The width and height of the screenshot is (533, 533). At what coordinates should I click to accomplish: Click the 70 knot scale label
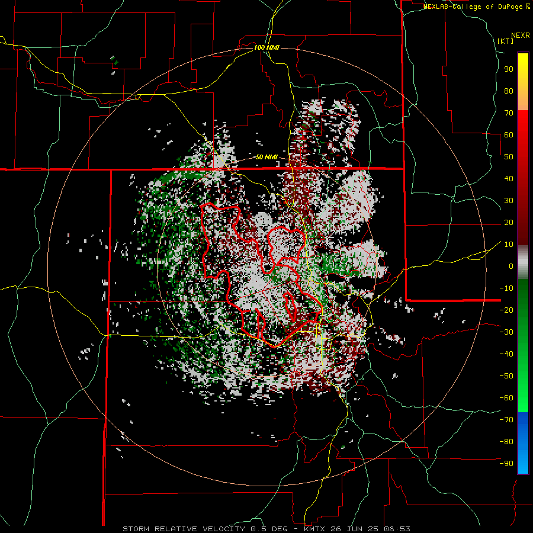point(509,113)
